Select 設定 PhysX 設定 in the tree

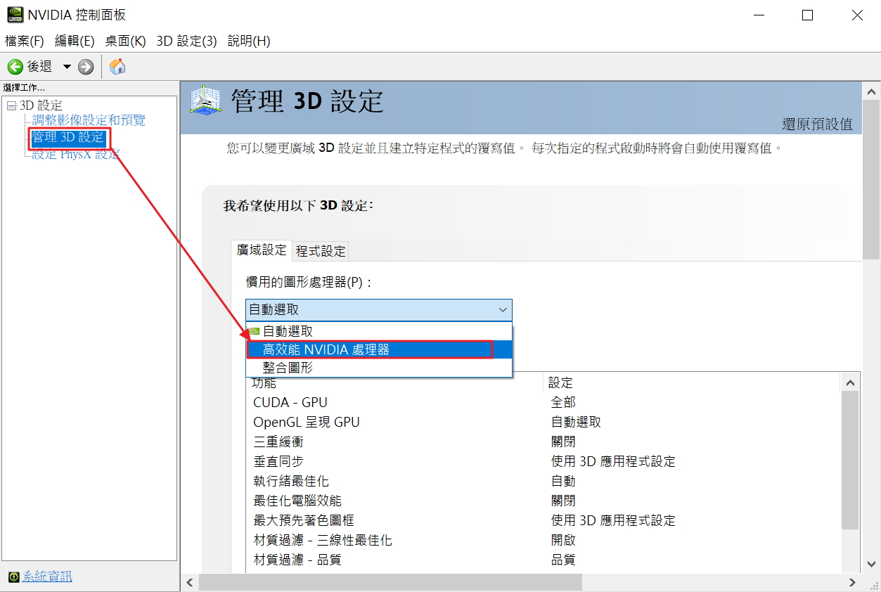click(x=76, y=155)
